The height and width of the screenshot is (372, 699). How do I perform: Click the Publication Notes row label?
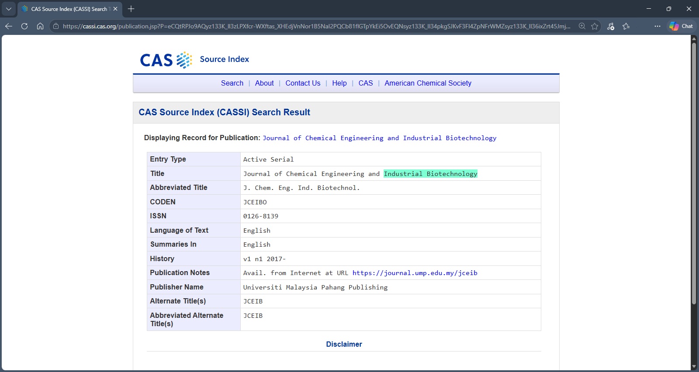point(180,272)
